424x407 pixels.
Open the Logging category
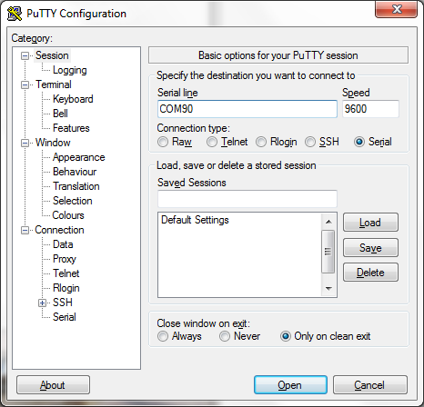tap(70, 70)
